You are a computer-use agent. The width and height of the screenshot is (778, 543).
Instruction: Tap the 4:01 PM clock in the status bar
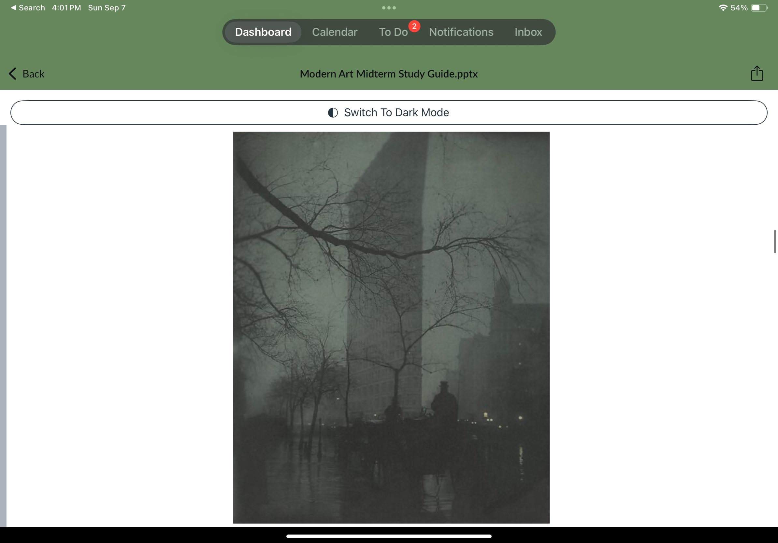coord(66,8)
